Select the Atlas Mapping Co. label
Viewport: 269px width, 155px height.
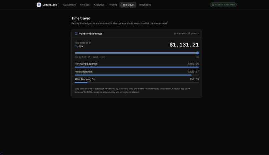85,79
